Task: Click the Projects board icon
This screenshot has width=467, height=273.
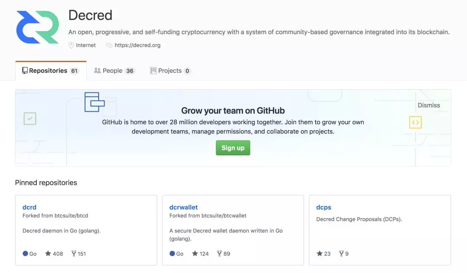Action: tap(153, 70)
